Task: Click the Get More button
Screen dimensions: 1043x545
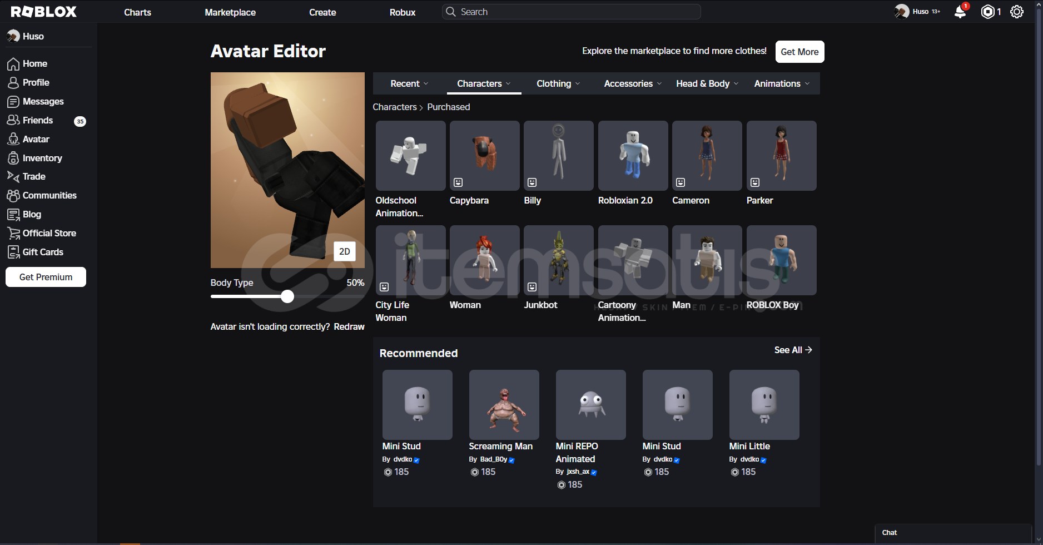Action: pyautogui.click(x=799, y=52)
